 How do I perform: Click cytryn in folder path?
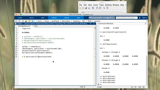click(x=47, y=21)
